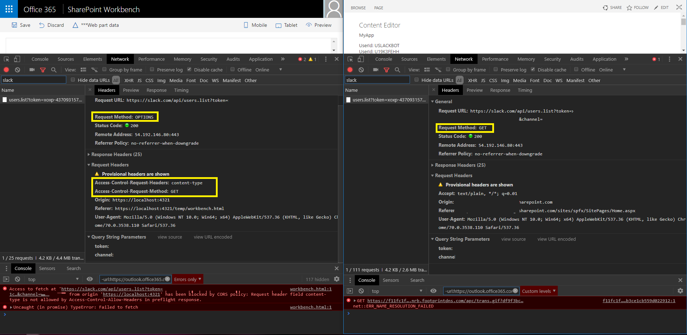Image resolution: width=687 pixels, height=335 pixels.
Task: Select the network request filter funnel icon
Action: 43,70
